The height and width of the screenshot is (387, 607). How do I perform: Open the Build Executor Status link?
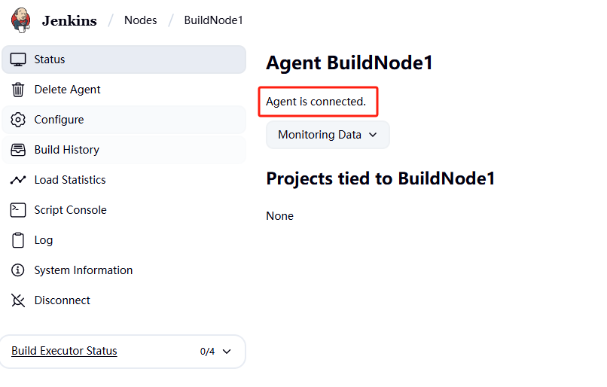point(64,351)
